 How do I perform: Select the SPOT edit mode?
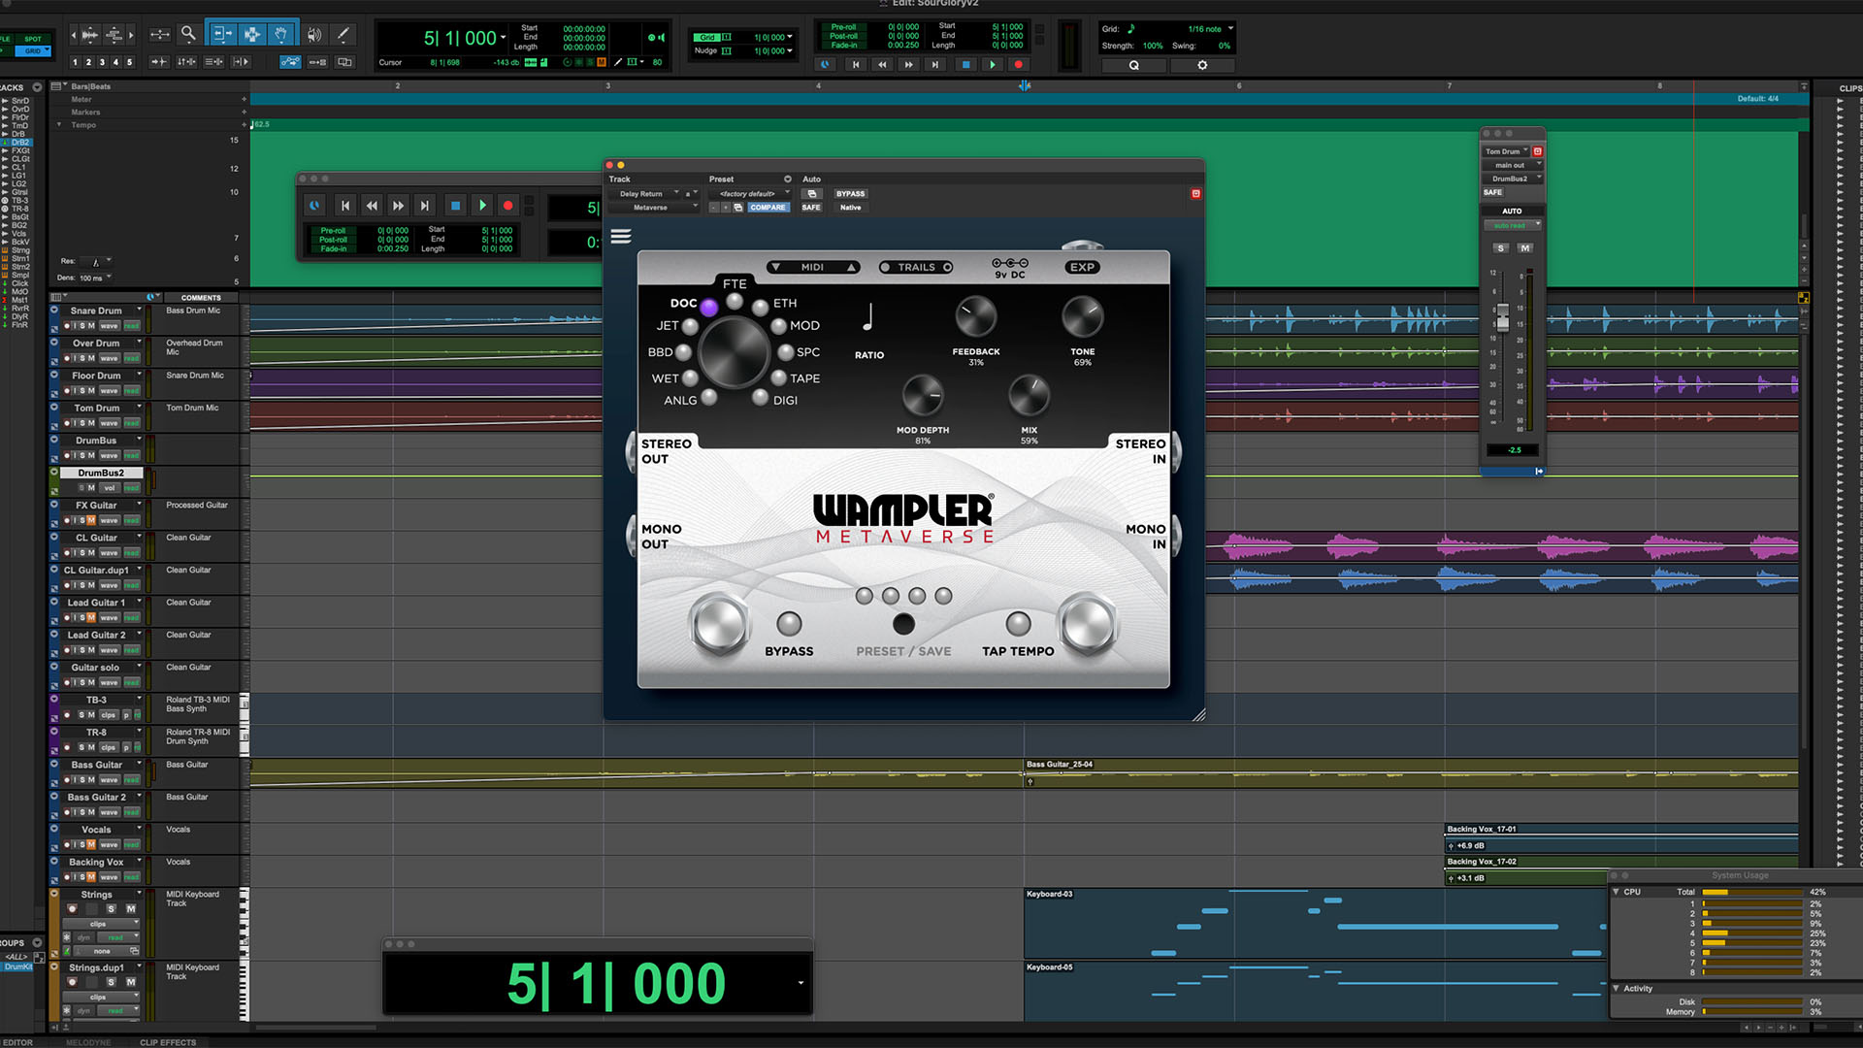pyautogui.click(x=33, y=40)
